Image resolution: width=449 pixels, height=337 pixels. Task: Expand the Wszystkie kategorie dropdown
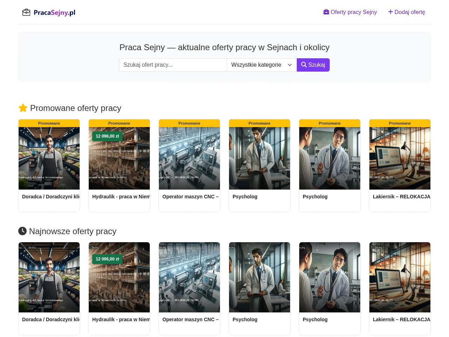262,65
